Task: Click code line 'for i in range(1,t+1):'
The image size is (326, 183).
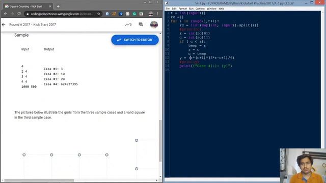Action: (x=195, y=21)
